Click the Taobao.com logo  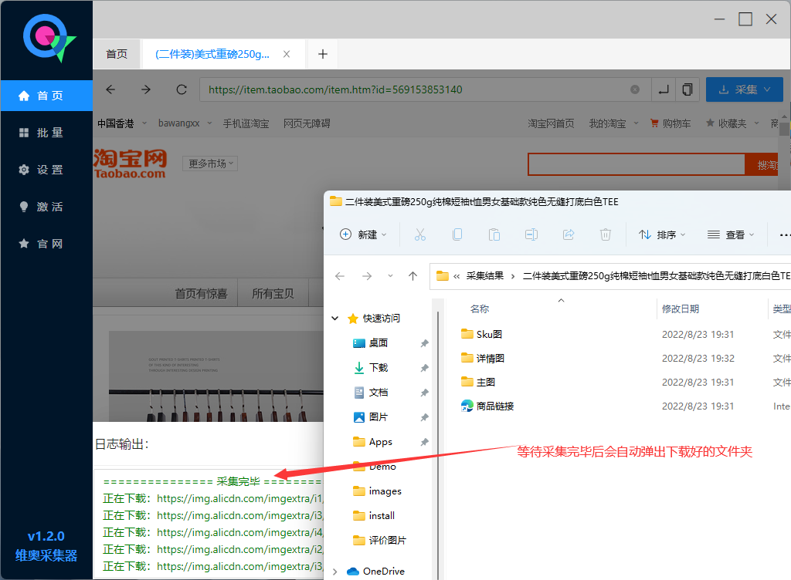(130, 164)
